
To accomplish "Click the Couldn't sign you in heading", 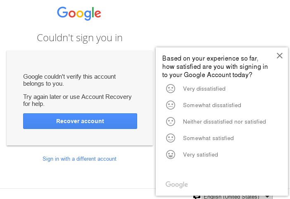I will click(x=80, y=38).
